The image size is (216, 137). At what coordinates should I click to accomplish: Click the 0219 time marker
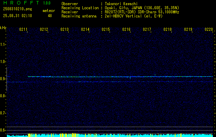[188, 29]
